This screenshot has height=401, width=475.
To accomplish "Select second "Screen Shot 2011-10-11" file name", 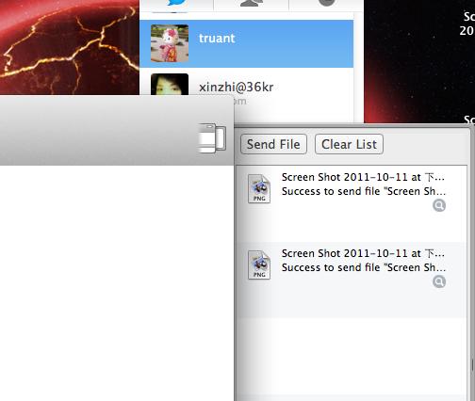I will coord(363,253).
